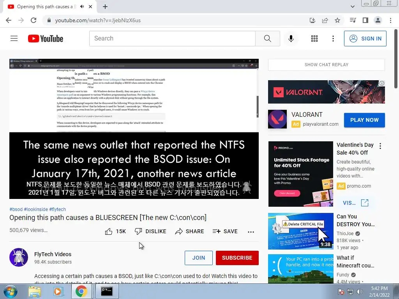
Task: Click JOIN channel button
Action: tap(198, 258)
